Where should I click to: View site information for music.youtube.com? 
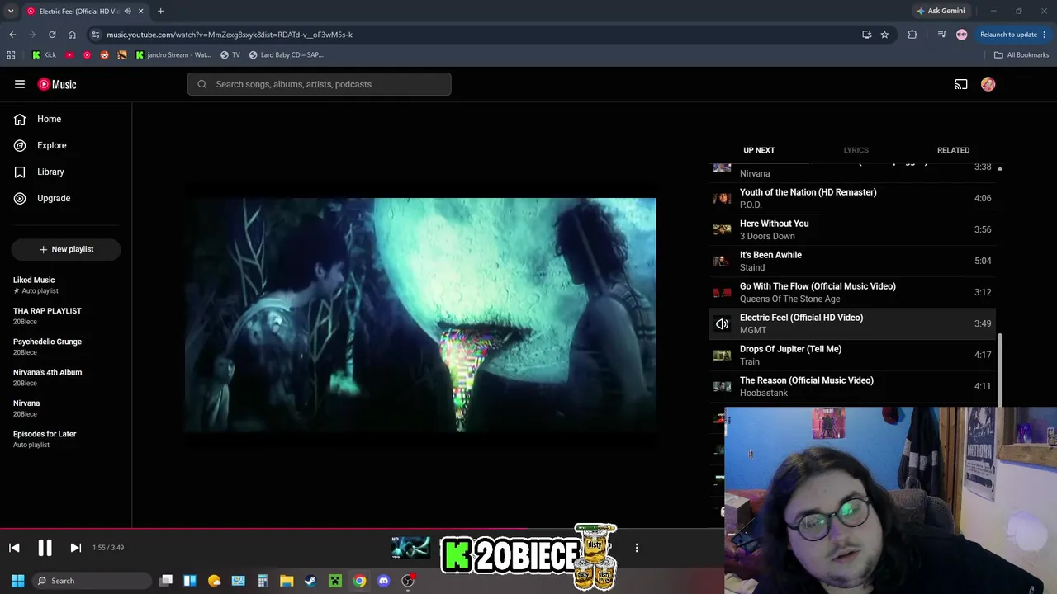[x=96, y=35]
